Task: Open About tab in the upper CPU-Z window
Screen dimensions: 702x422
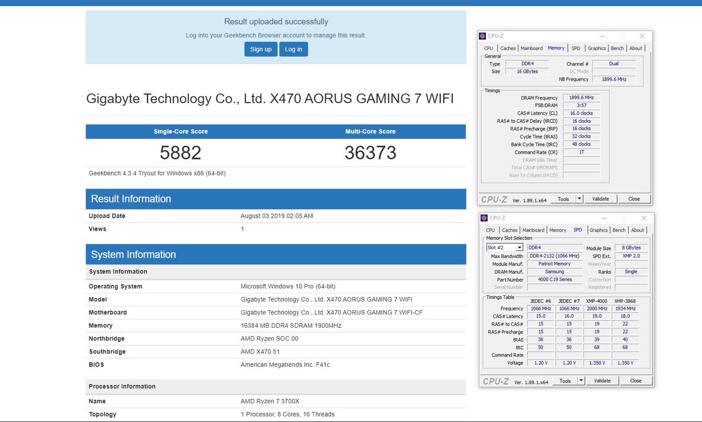Action: click(x=636, y=48)
